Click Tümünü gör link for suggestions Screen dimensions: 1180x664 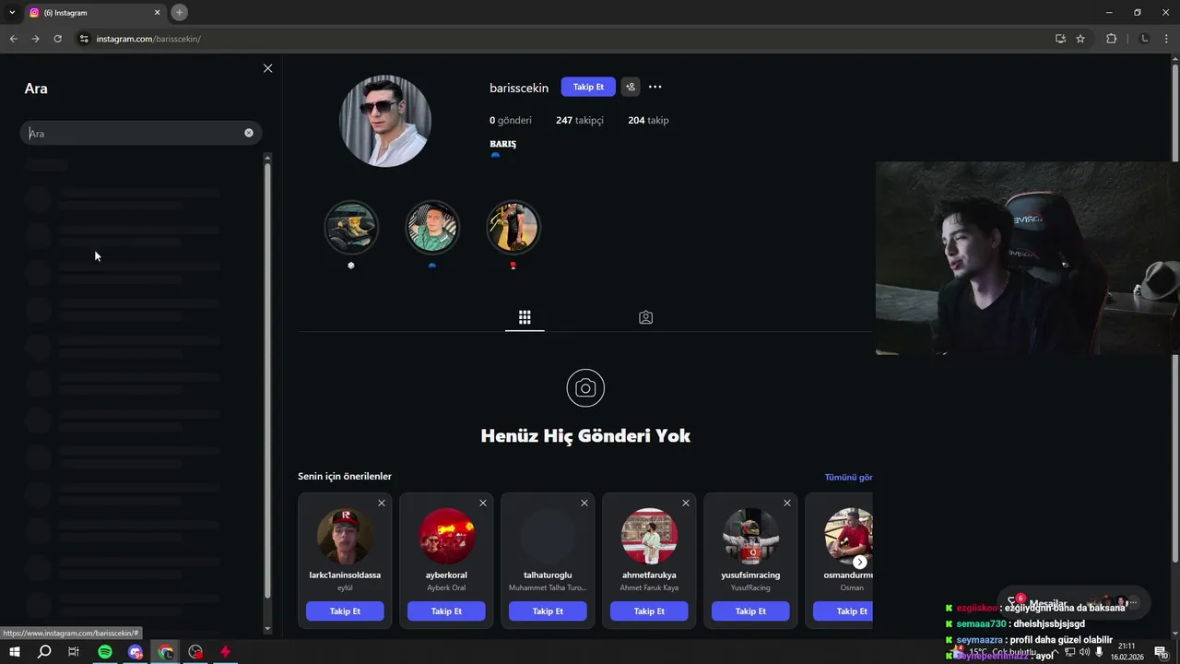pyautogui.click(x=848, y=477)
